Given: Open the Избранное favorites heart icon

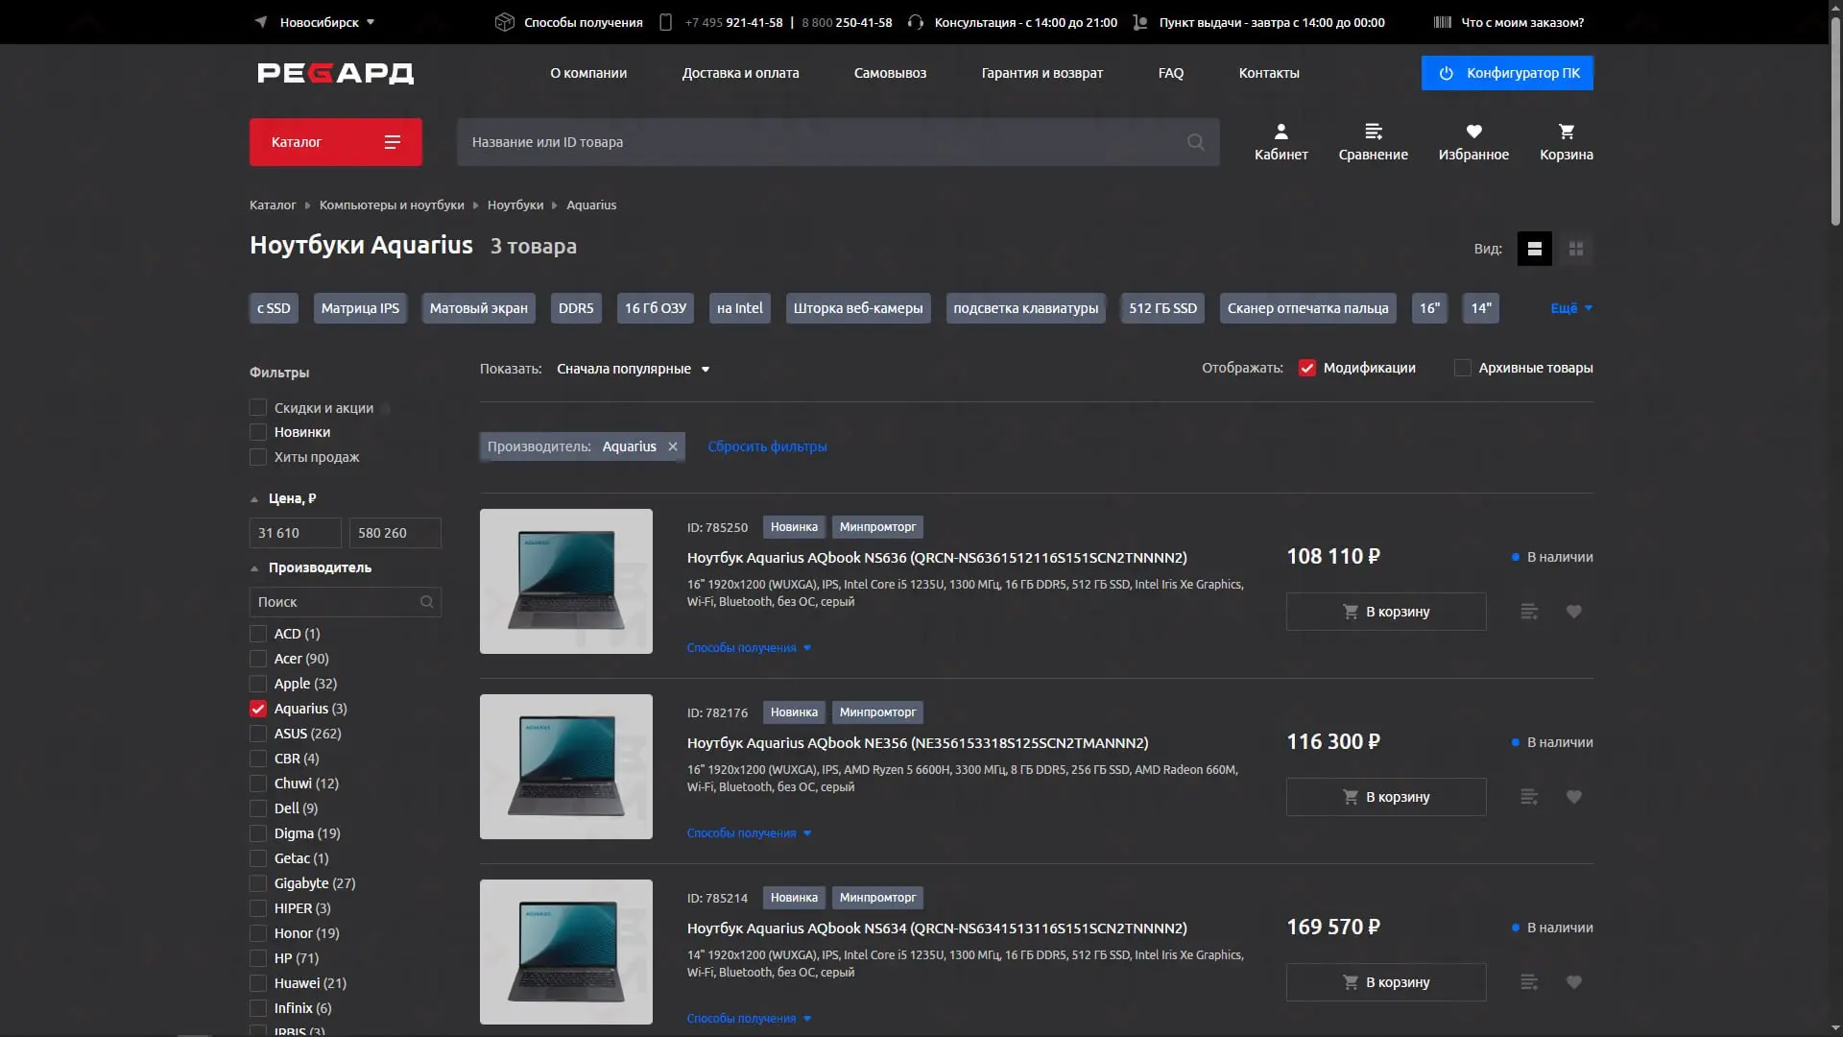Looking at the screenshot, I should click(x=1473, y=141).
